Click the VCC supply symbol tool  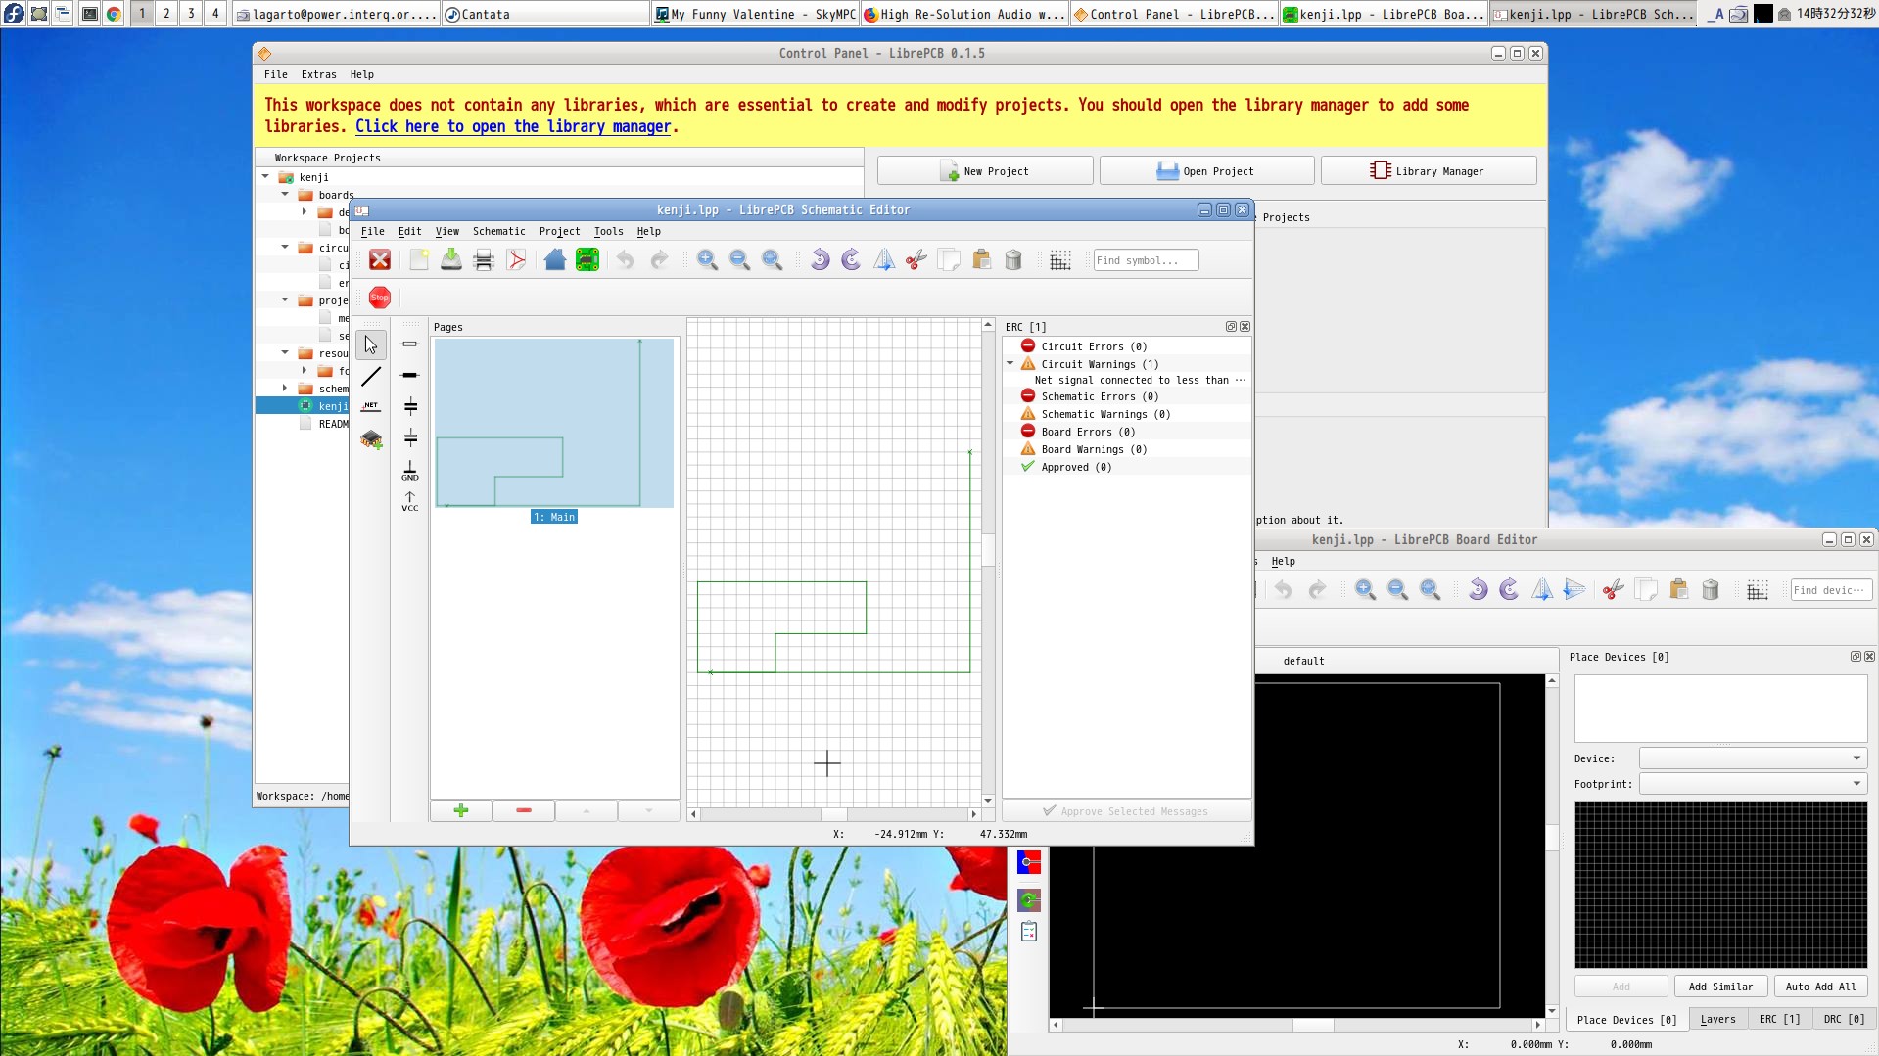[x=409, y=501]
